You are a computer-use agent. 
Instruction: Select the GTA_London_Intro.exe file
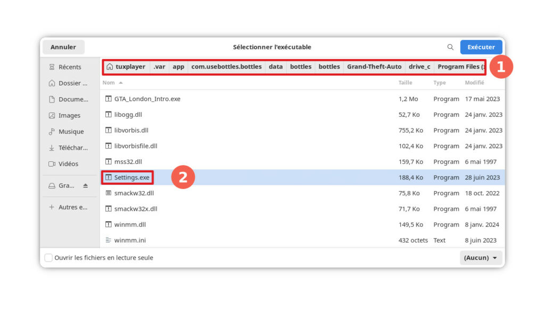click(x=147, y=99)
